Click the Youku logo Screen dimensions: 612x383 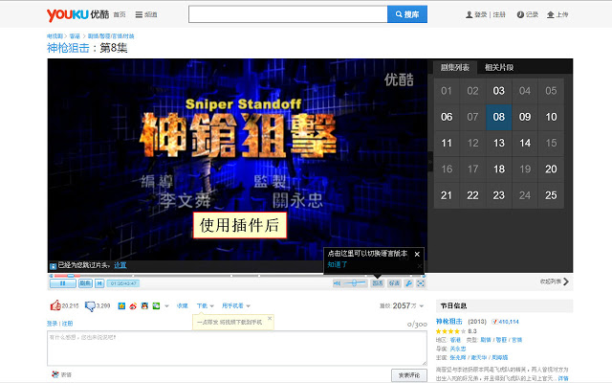tap(77, 14)
